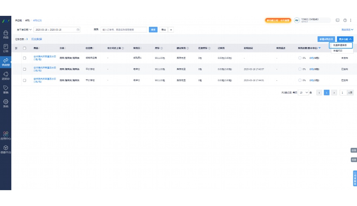357x206 pixels.
Task: Click the order search input field
Action: pyautogui.click(x=124, y=29)
